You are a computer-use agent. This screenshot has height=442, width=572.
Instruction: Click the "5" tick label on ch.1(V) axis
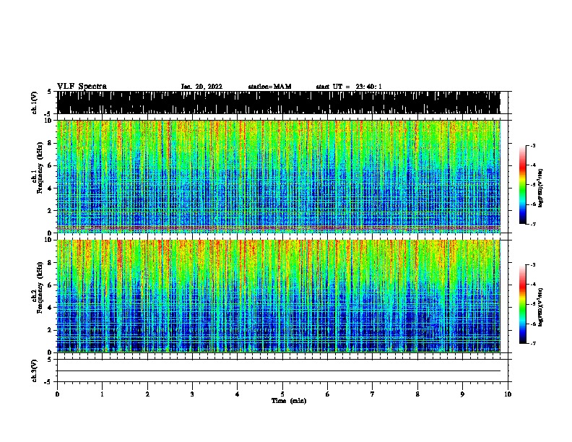[49, 92]
